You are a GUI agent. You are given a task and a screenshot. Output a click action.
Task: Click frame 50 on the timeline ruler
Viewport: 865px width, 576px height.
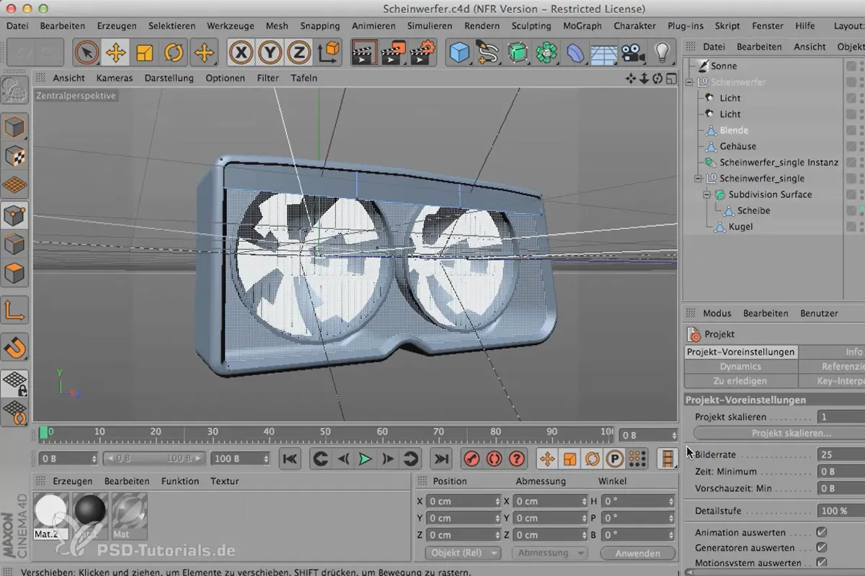coord(325,432)
